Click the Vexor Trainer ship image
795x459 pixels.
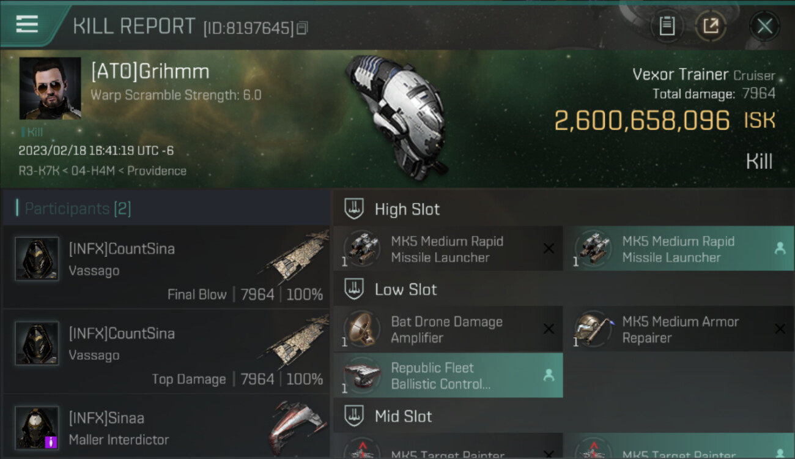pyautogui.click(x=398, y=116)
